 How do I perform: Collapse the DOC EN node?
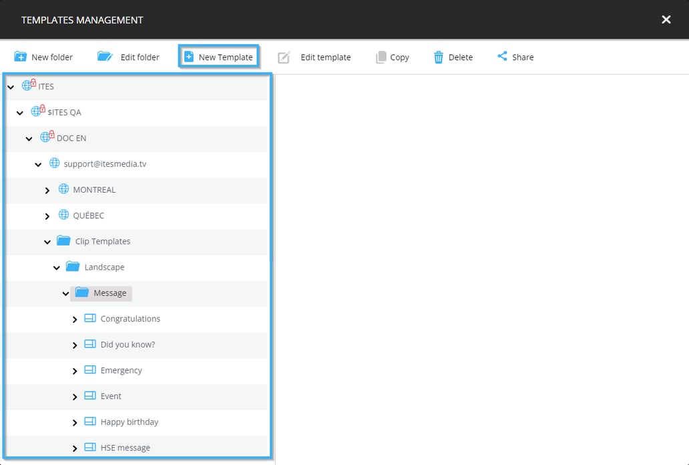point(29,139)
